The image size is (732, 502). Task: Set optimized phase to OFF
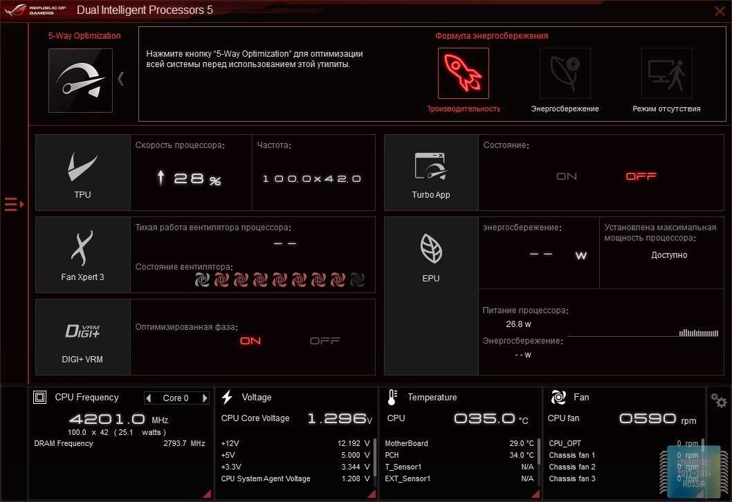coord(324,341)
